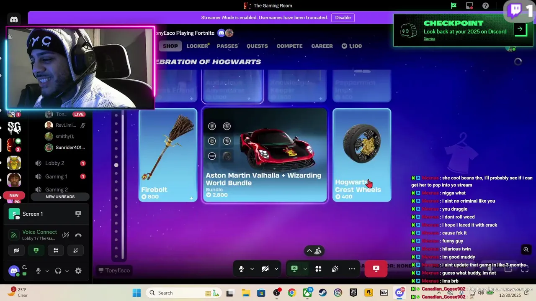This screenshot has width=536, height=301.
Task: Disconnect from voice with the hang-up icon
Action: coord(78,235)
